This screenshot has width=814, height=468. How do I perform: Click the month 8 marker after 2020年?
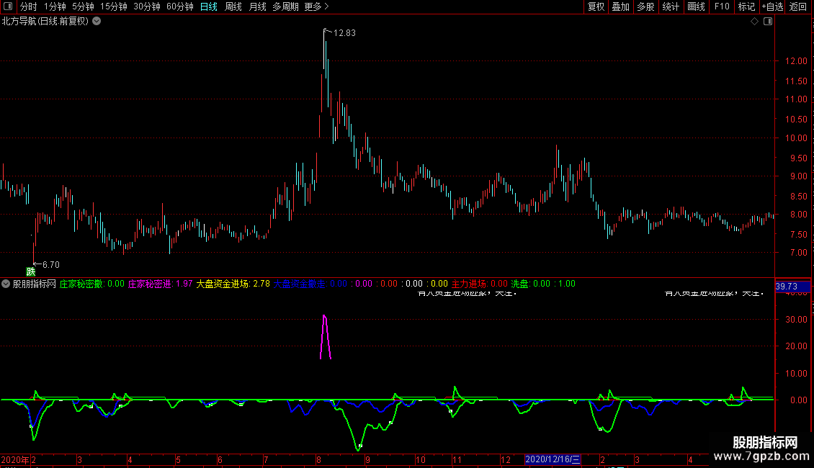click(x=318, y=459)
